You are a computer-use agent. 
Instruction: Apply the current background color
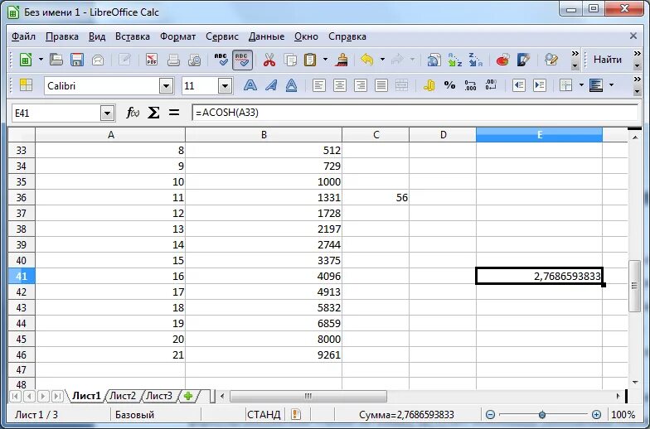point(595,85)
